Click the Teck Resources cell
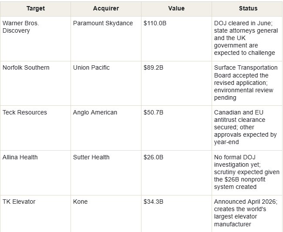283x232 pixels. point(36,128)
